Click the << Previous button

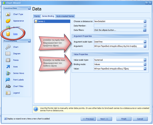88,119
